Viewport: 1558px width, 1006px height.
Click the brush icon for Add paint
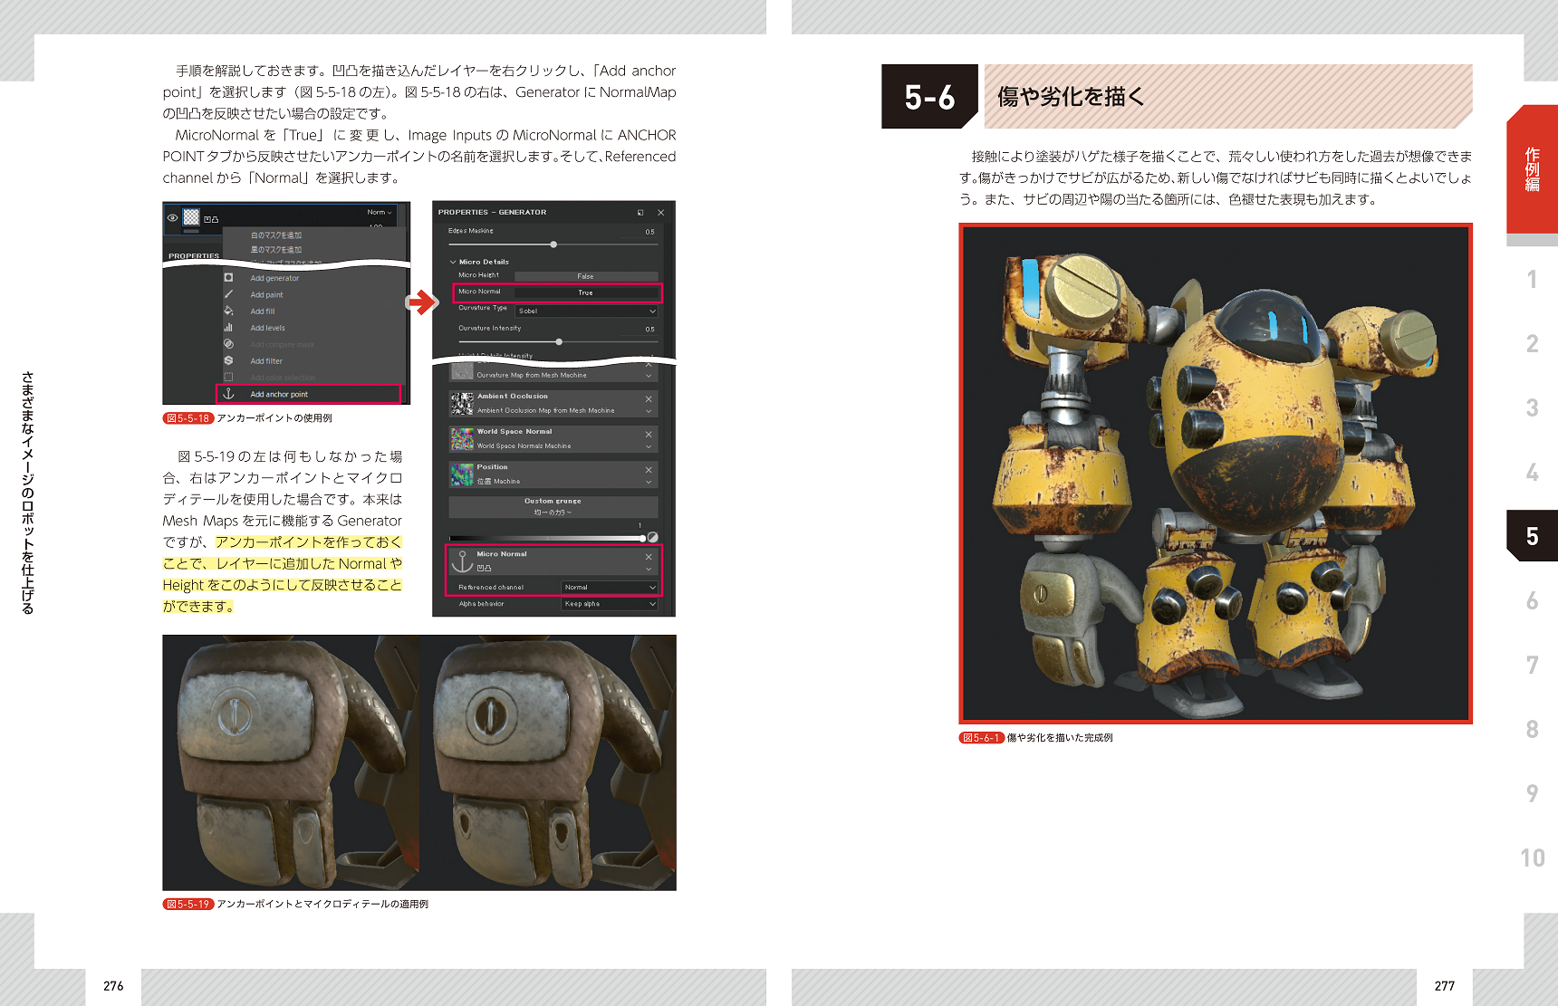click(228, 294)
